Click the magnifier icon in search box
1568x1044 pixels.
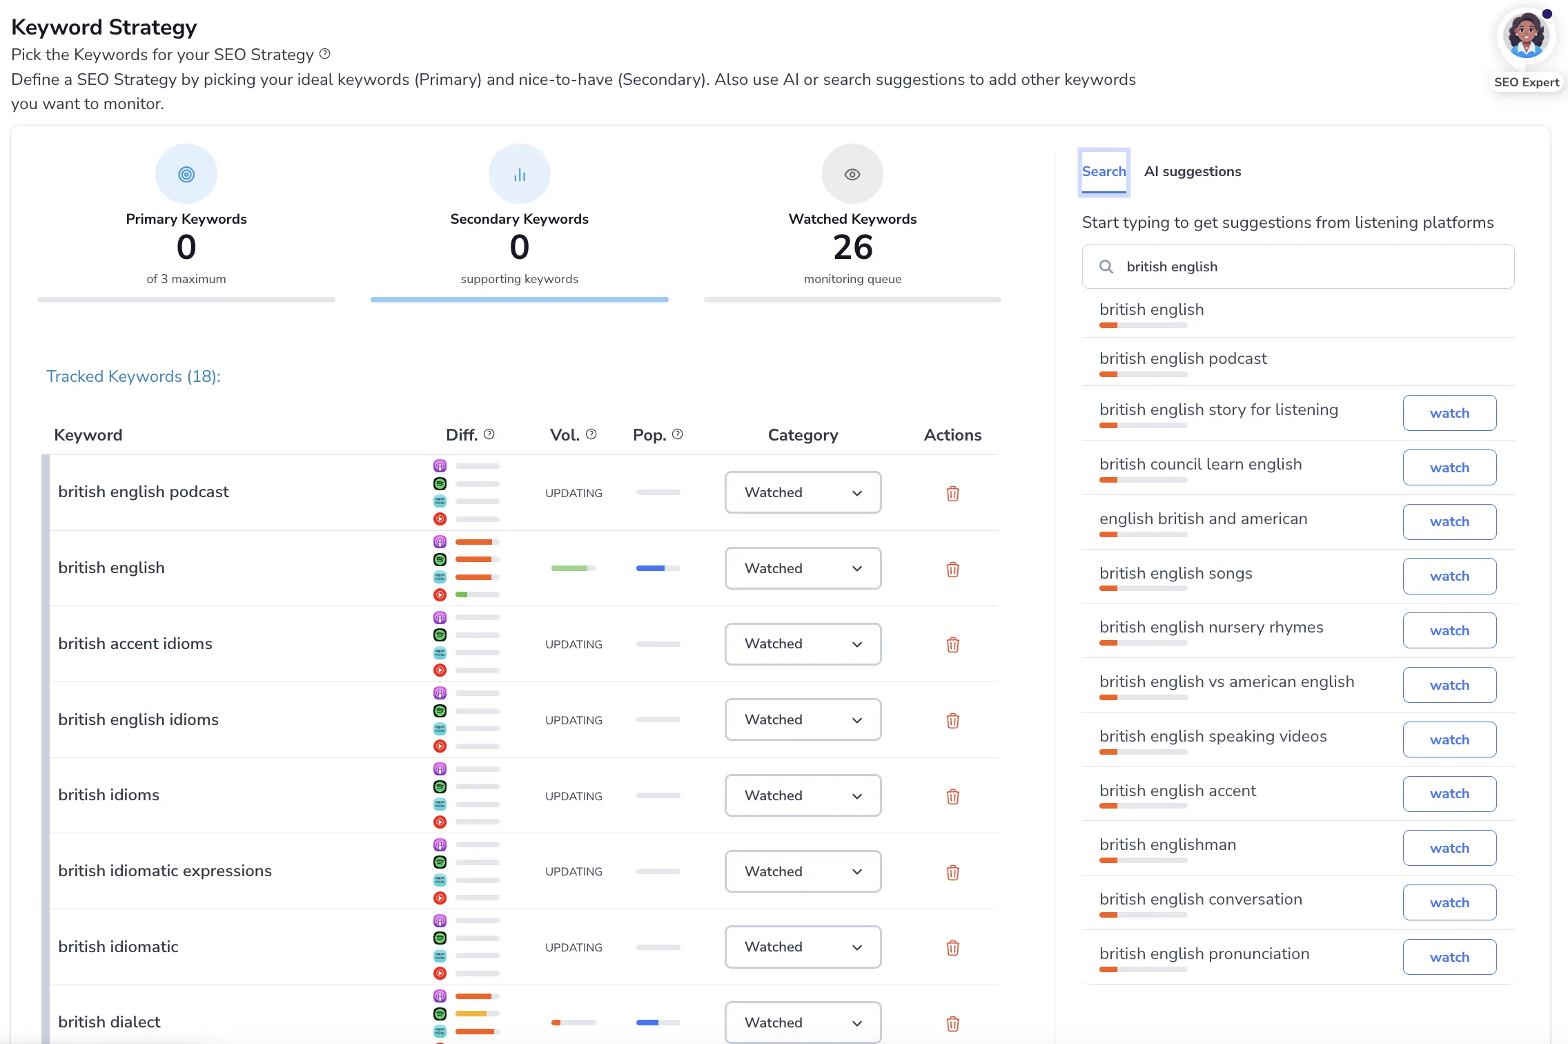click(1106, 267)
